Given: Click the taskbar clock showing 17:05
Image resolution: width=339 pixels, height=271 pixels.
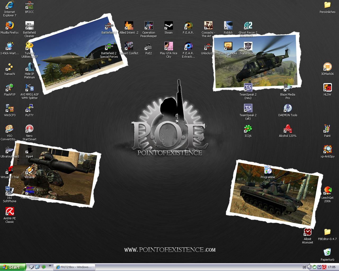Looking at the screenshot, I should point(332,267).
